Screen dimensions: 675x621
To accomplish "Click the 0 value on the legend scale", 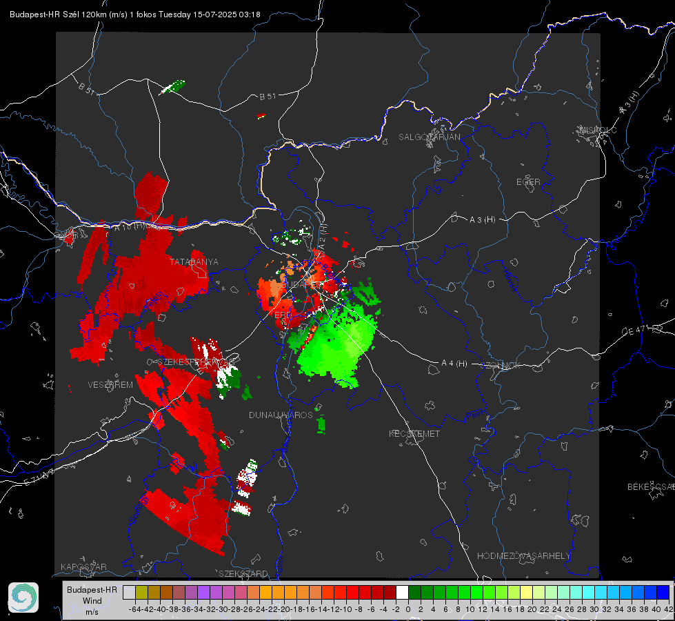I will [408, 609].
